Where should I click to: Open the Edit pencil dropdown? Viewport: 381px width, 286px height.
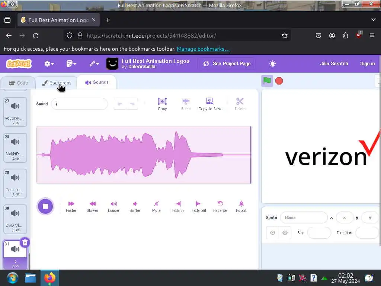pos(94,64)
